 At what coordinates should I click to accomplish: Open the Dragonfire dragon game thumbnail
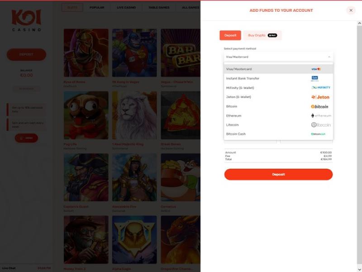tap(181, 240)
